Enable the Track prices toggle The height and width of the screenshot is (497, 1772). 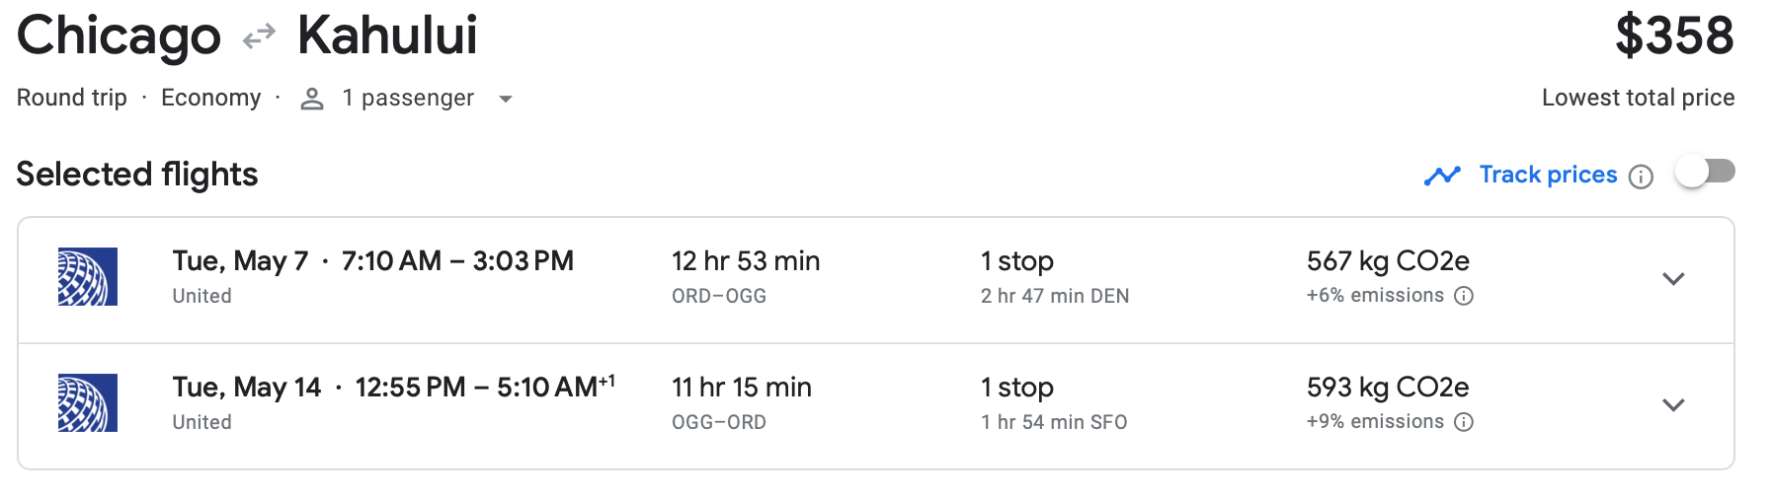[x=1706, y=173]
